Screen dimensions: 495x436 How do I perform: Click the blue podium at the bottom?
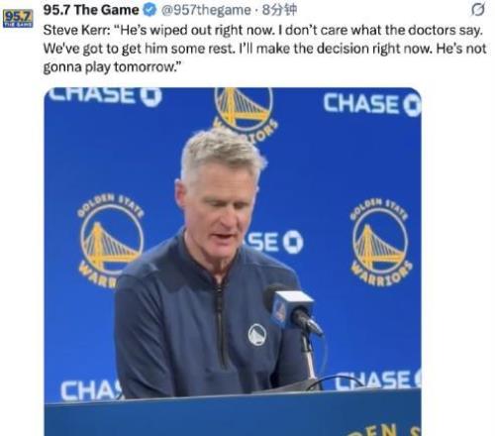click(x=233, y=413)
